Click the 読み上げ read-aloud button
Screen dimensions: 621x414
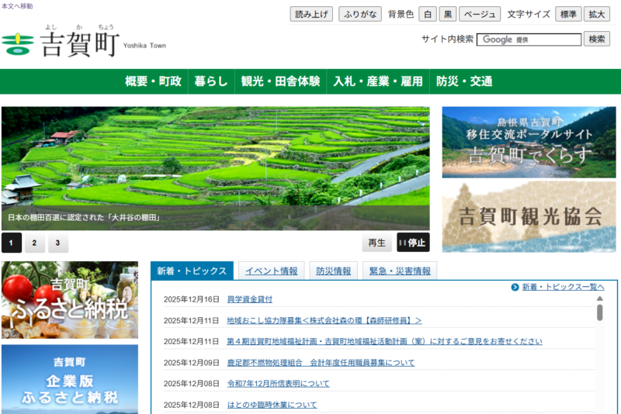point(311,14)
